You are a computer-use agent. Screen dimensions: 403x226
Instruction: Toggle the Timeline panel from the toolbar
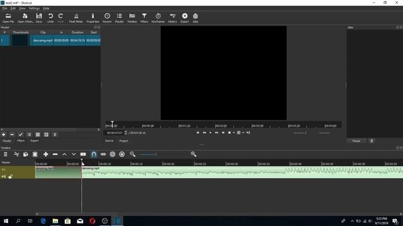[x=132, y=18]
